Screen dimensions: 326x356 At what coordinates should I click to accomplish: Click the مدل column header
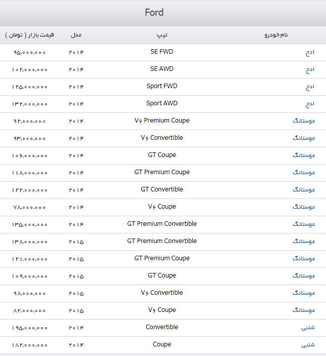tap(76, 35)
